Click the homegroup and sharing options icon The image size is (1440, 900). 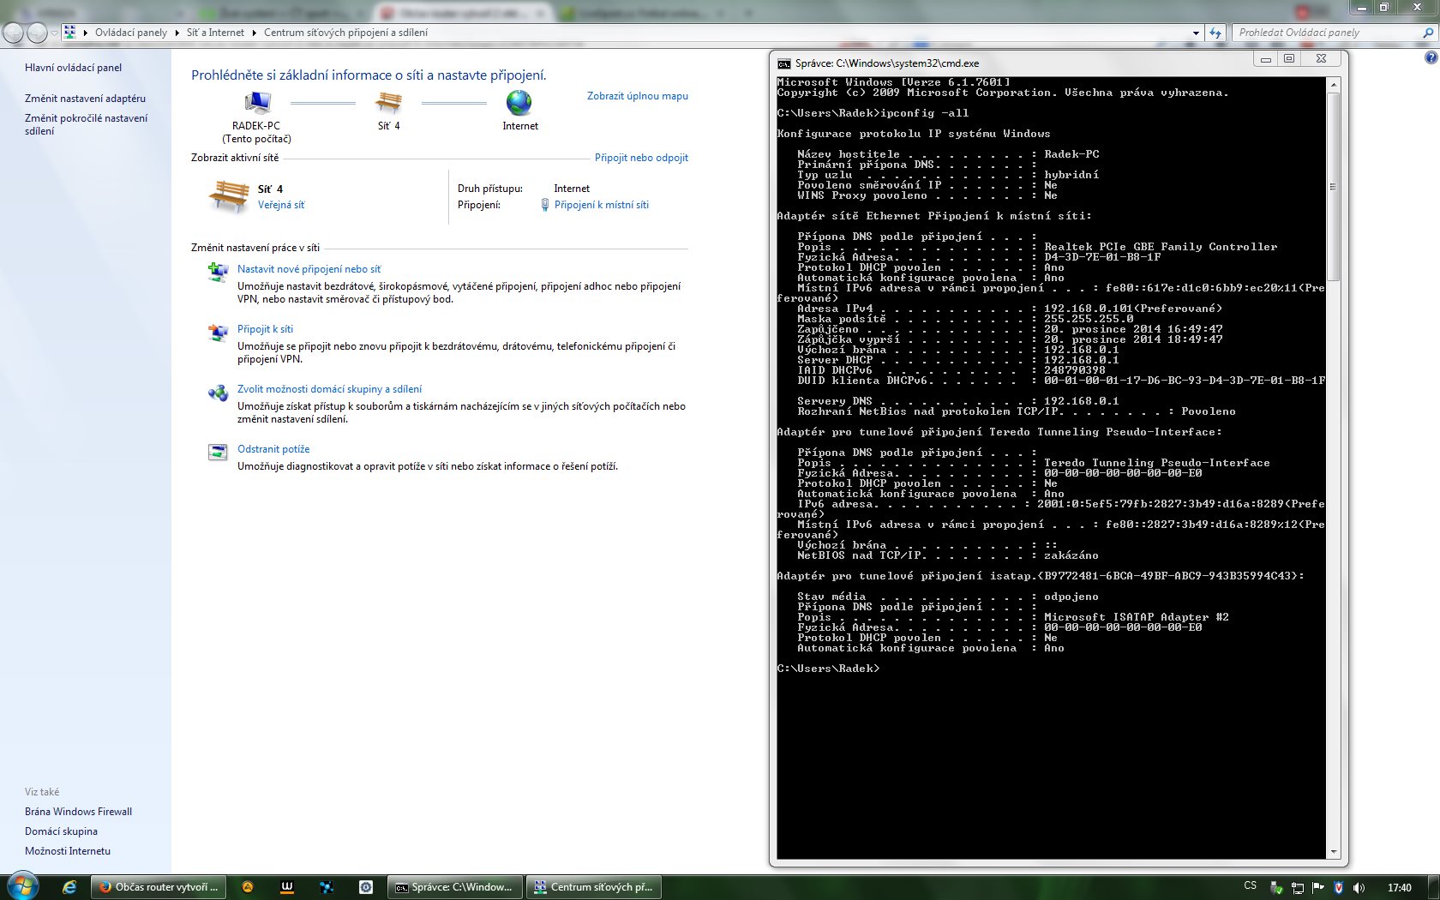218,393
